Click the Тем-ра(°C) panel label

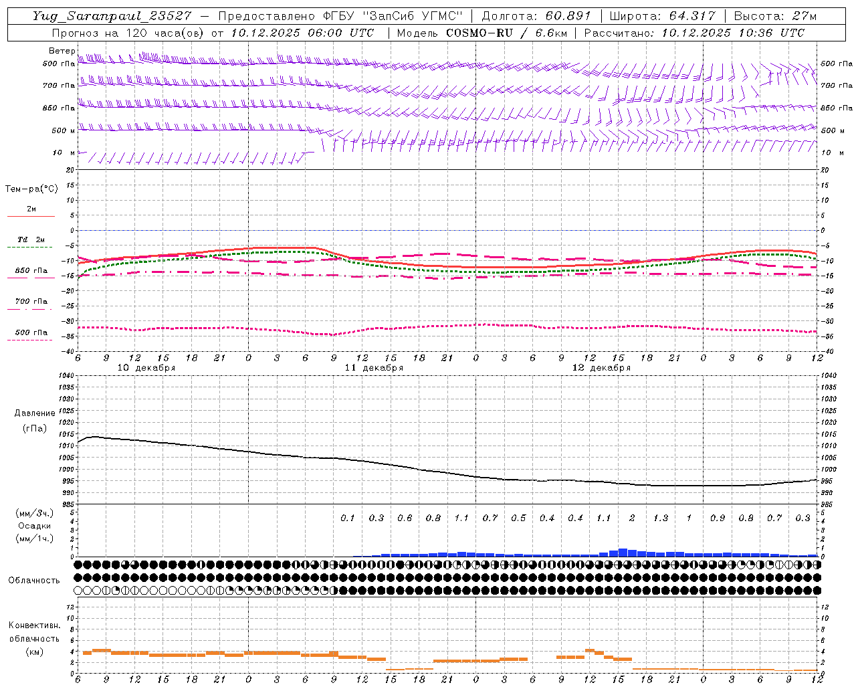click(x=31, y=189)
